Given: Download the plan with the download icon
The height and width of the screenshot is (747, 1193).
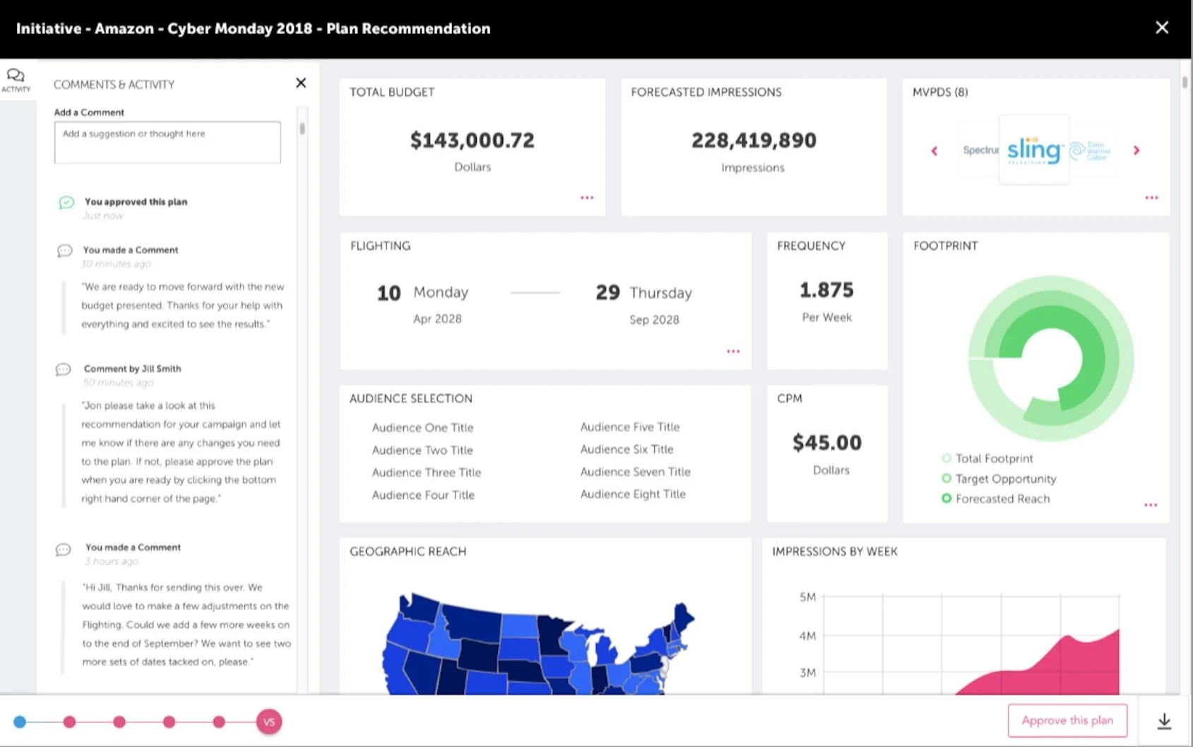Looking at the screenshot, I should pos(1164,721).
